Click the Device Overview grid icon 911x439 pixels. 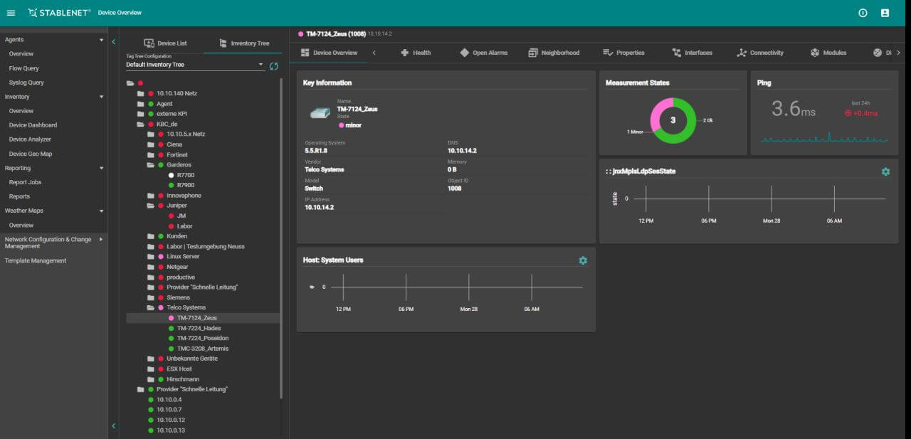(305, 53)
